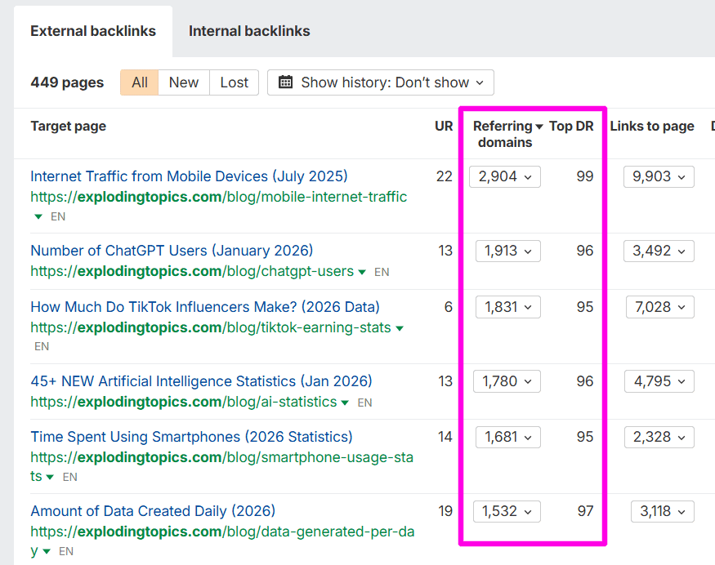The width and height of the screenshot is (715, 565).
Task: Open Internet Traffic from Mobile Devices link
Action: [x=189, y=176]
